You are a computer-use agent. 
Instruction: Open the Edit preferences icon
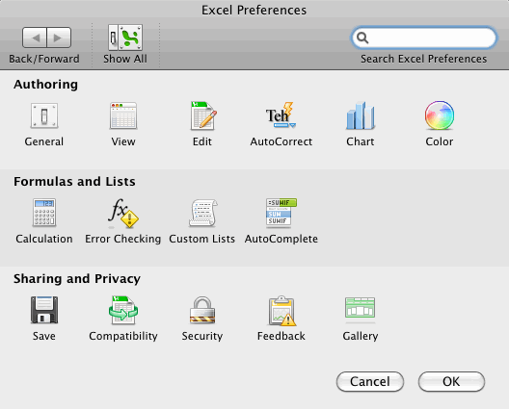203,115
